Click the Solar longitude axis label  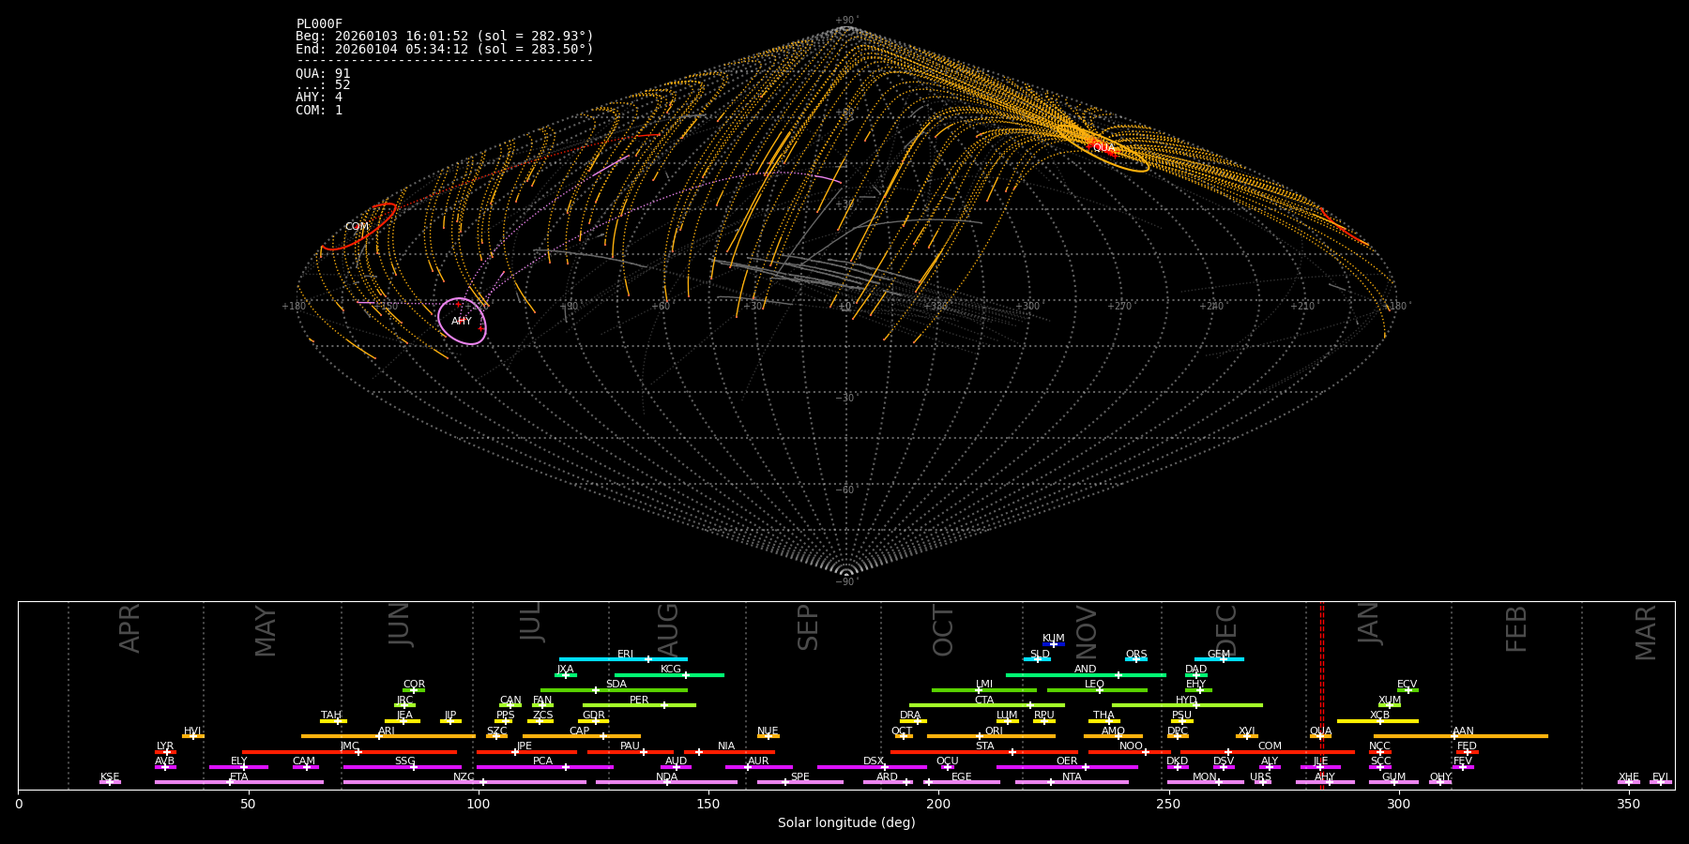[845, 822]
